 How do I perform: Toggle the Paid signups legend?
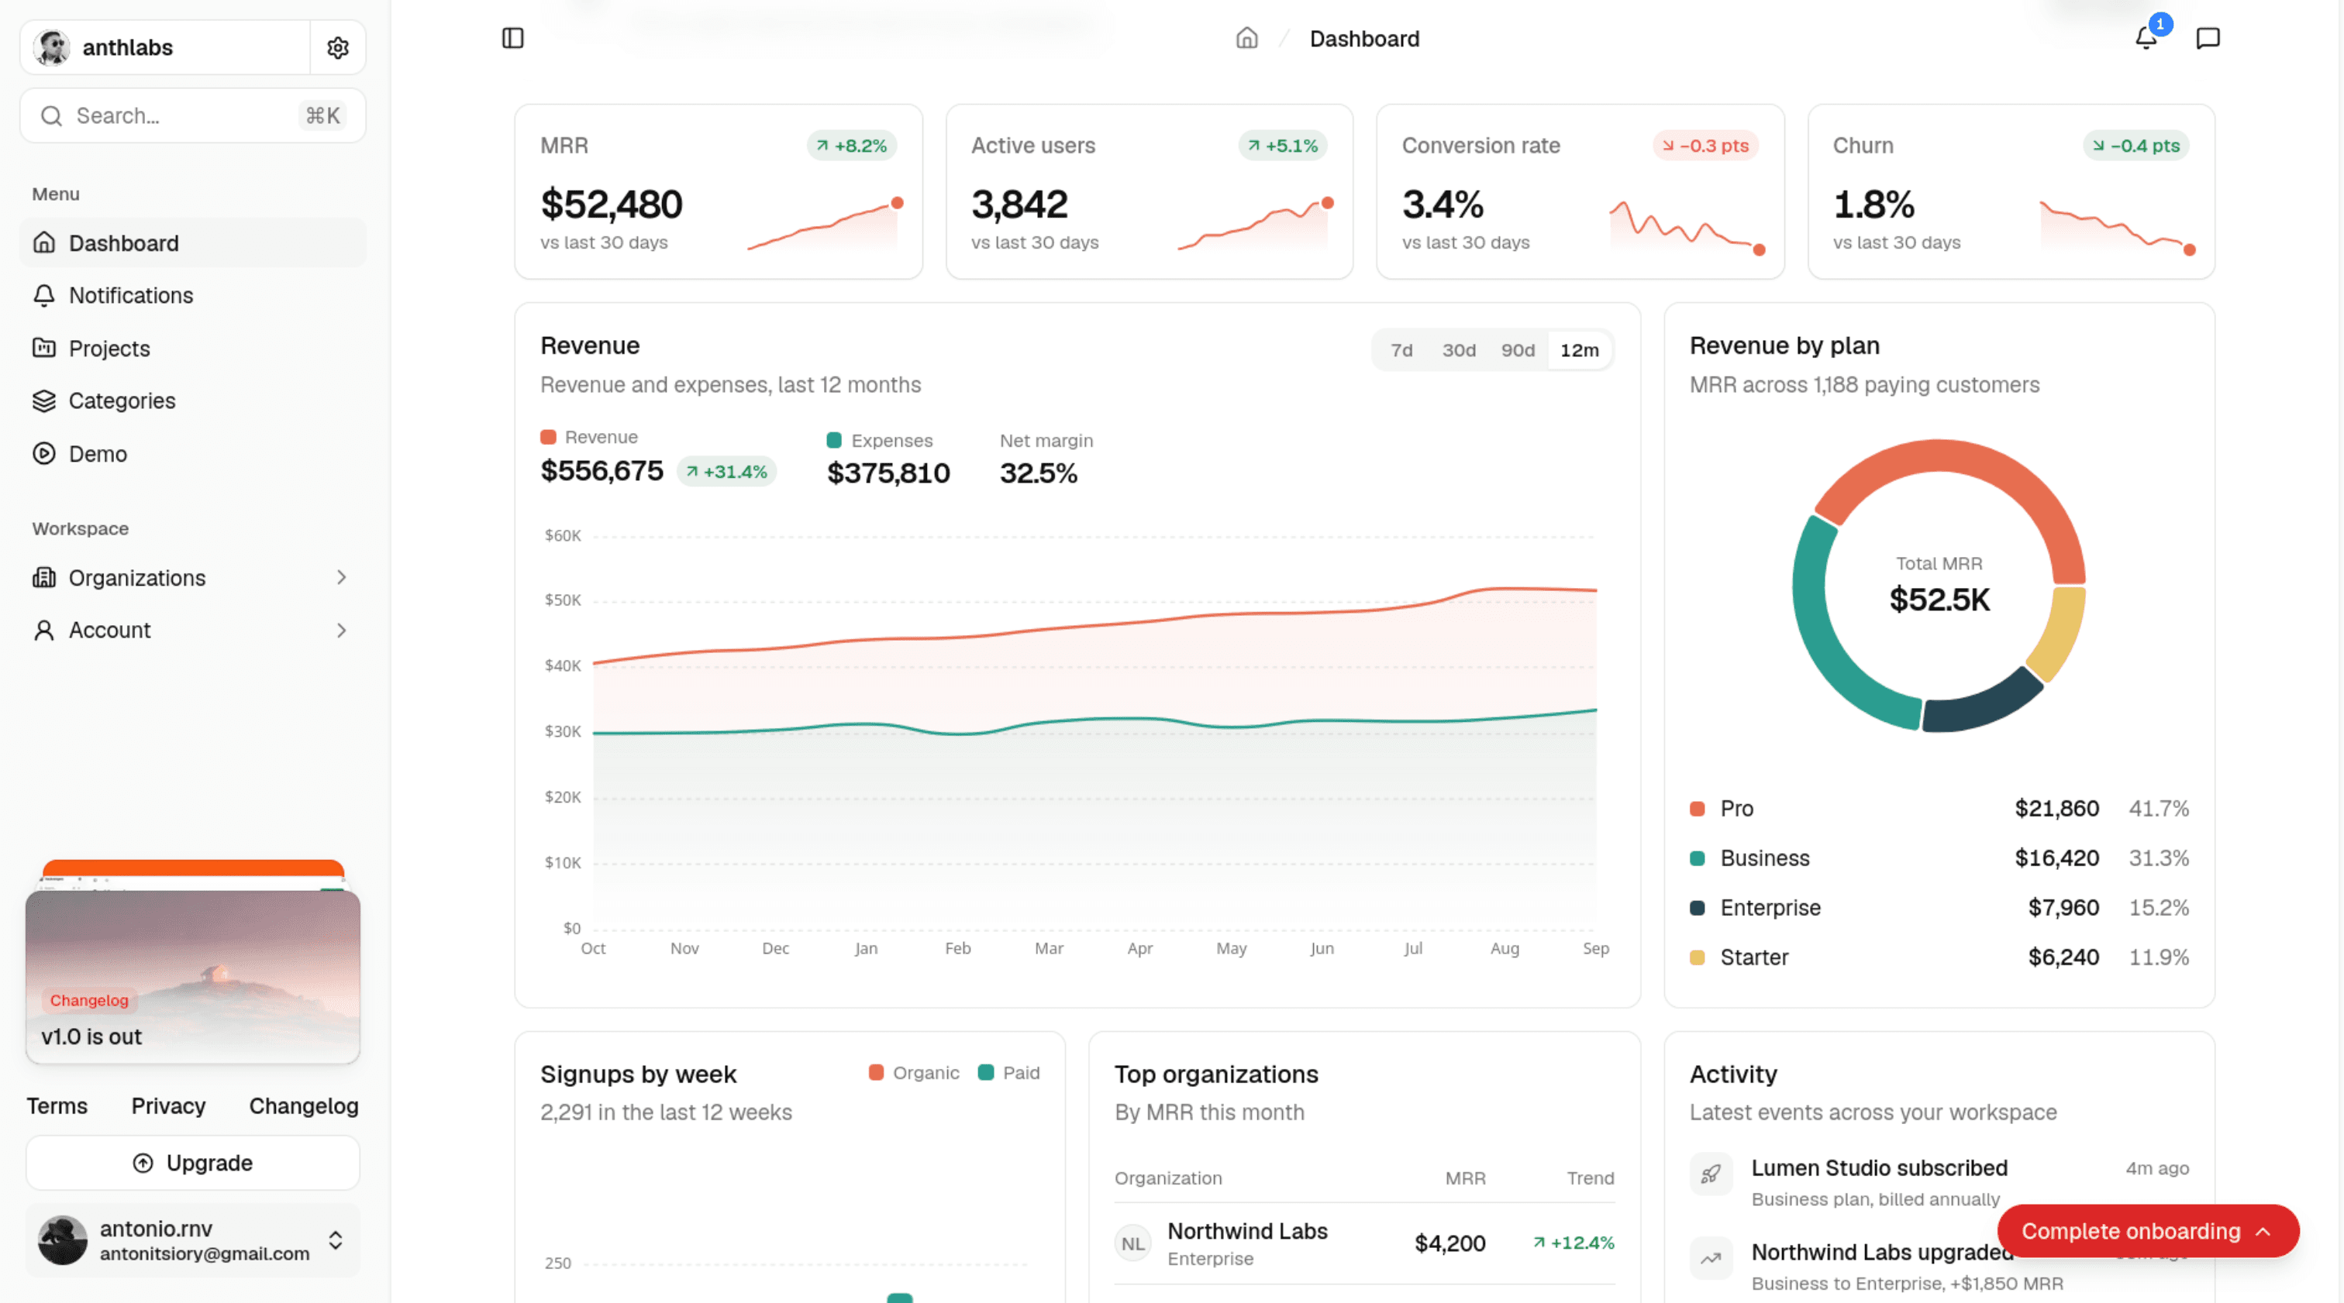click(1009, 1073)
